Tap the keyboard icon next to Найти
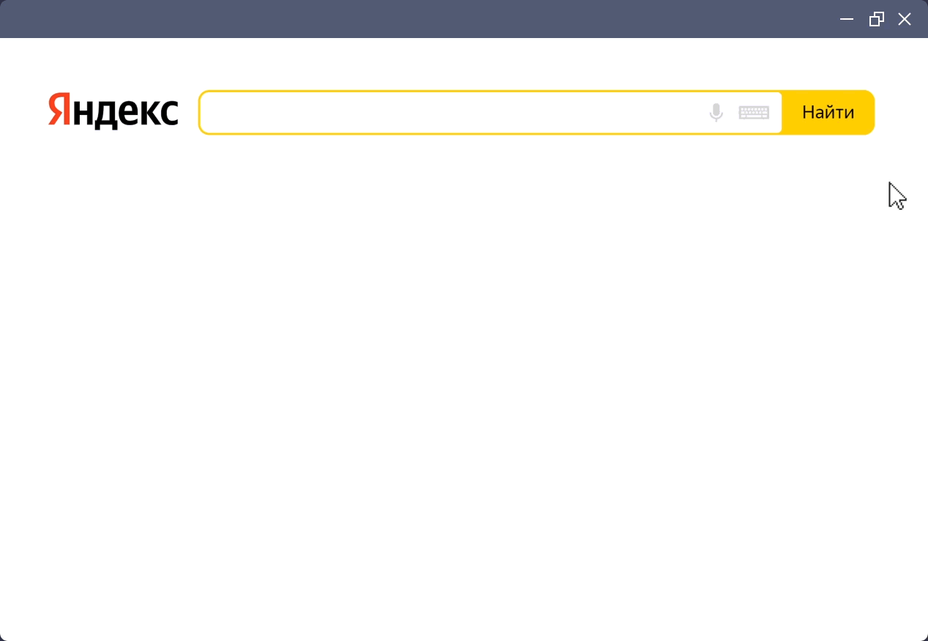928x641 pixels. pyautogui.click(x=754, y=113)
